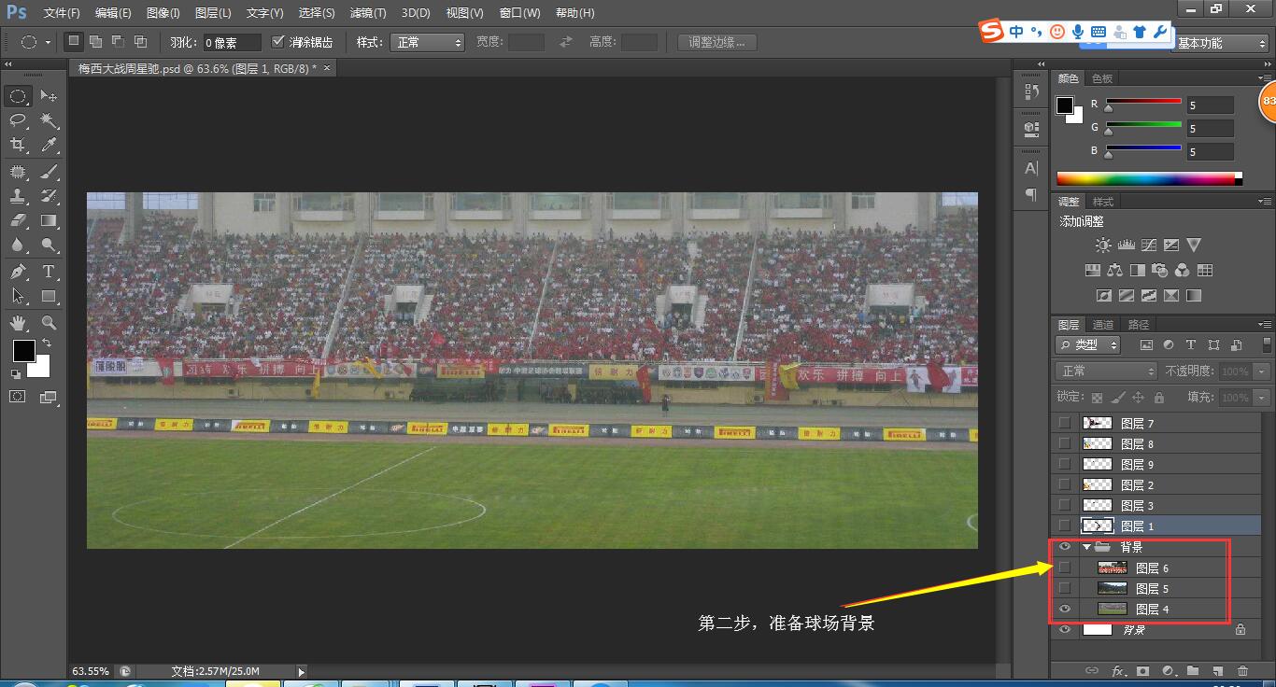
Task: Click the foreground color swatch in toolbox
Action: coord(23,351)
